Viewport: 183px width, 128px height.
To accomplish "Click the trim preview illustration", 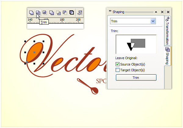I will pos(136,45).
